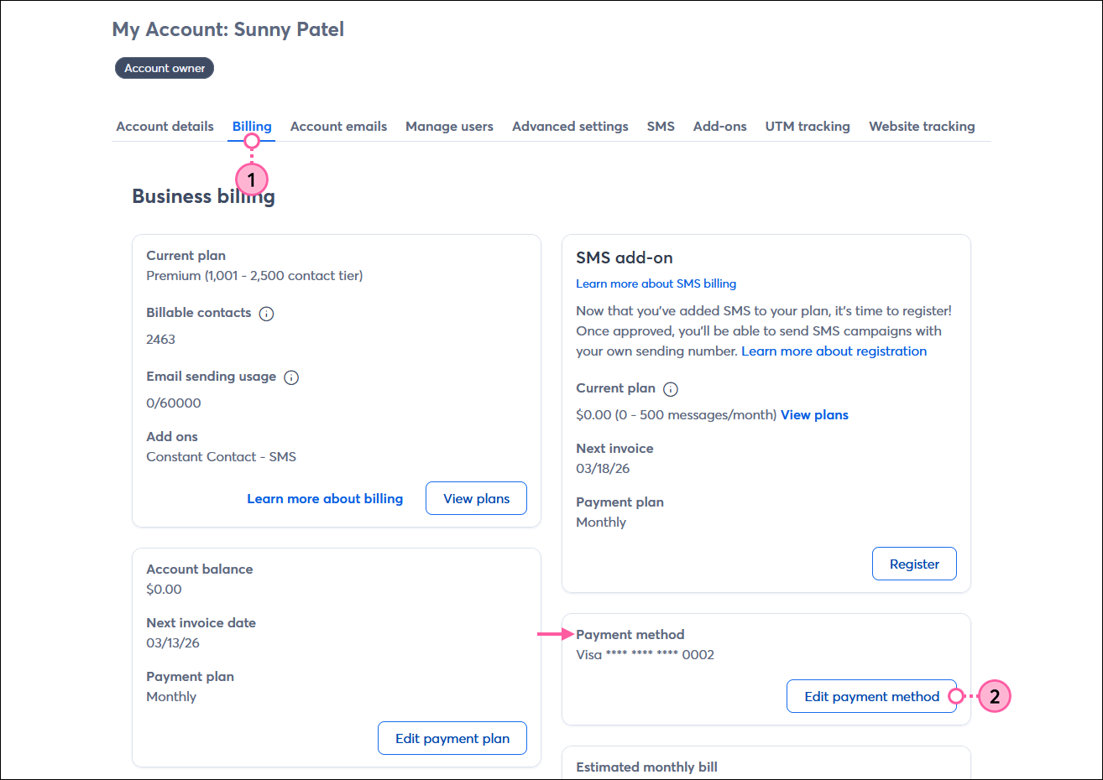Click the Register button for SMS

(914, 563)
